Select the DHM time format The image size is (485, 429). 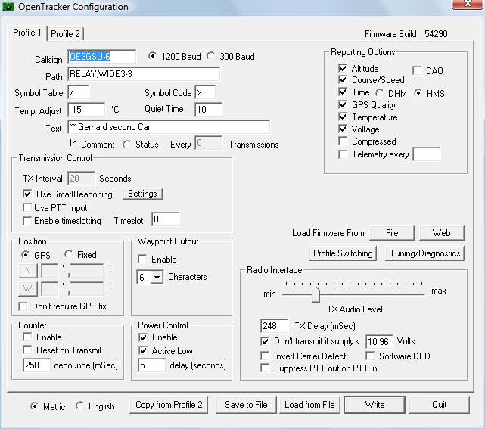pos(380,93)
